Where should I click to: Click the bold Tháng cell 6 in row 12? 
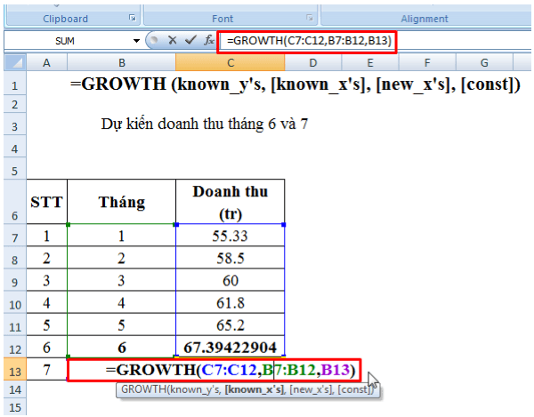(x=122, y=347)
